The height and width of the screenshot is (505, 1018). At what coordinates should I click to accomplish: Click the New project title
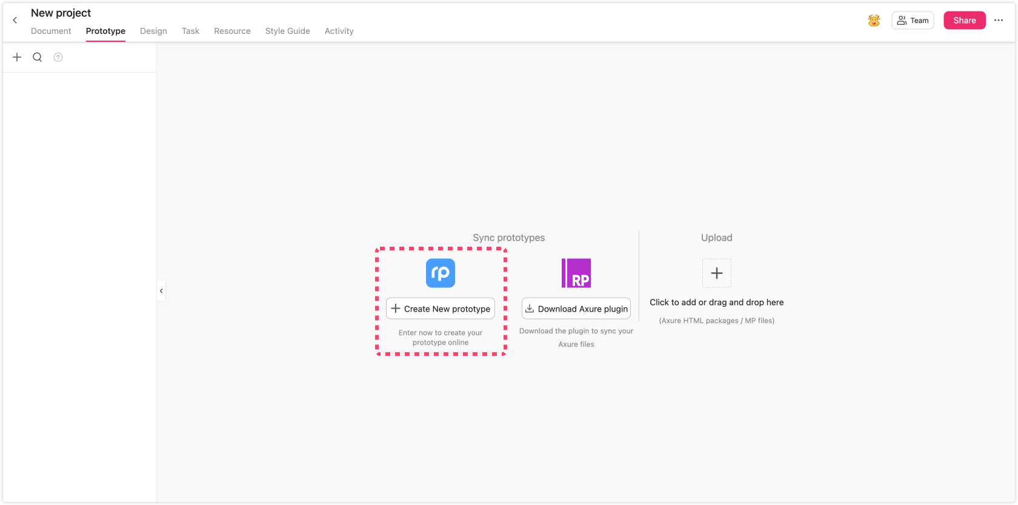click(x=61, y=13)
